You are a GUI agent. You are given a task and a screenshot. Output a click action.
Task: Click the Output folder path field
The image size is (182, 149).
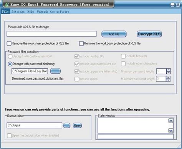[x=34, y=125]
